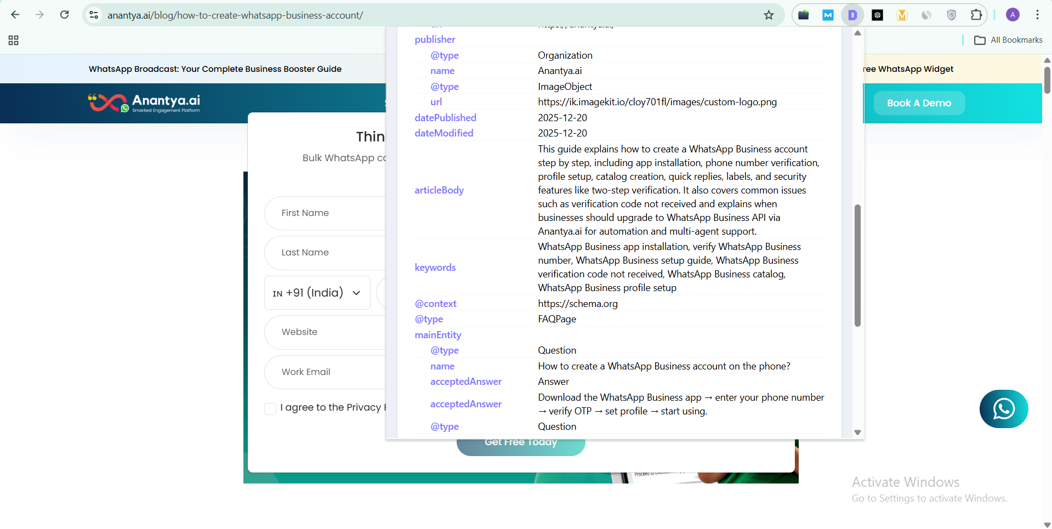The width and height of the screenshot is (1052, 529).
Task: Open the Free WhatsApp Widget banner link
Action: 909,69
